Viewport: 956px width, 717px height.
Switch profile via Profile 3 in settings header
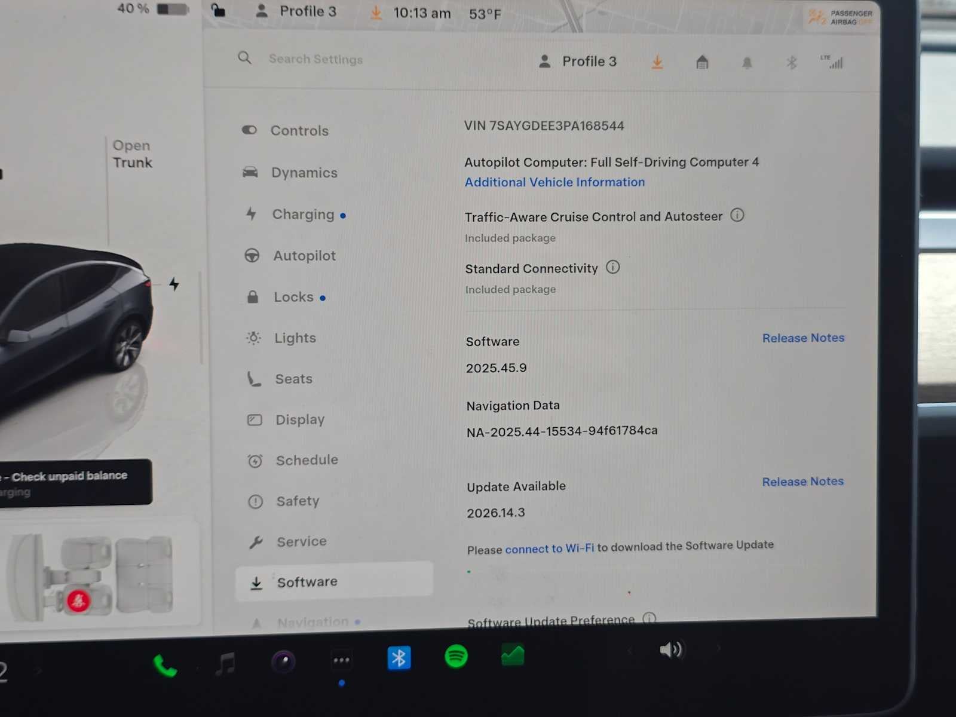(578, 62)
